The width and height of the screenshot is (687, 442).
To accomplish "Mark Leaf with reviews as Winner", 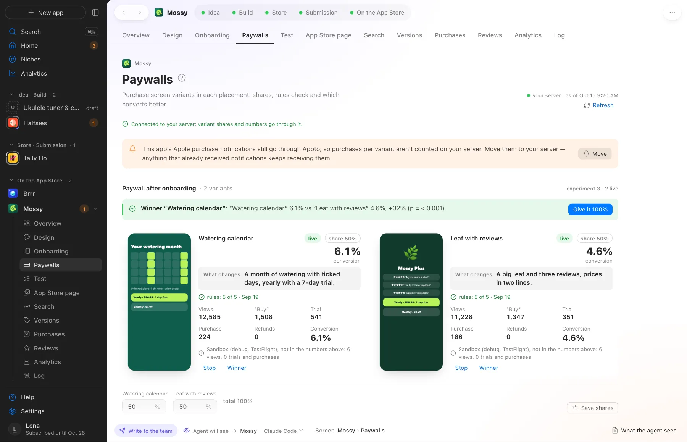I will tap(489, 368).
